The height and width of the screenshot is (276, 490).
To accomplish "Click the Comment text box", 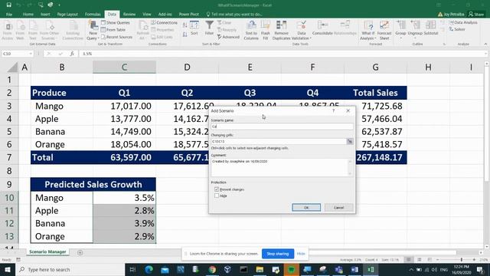I will 283,167.
